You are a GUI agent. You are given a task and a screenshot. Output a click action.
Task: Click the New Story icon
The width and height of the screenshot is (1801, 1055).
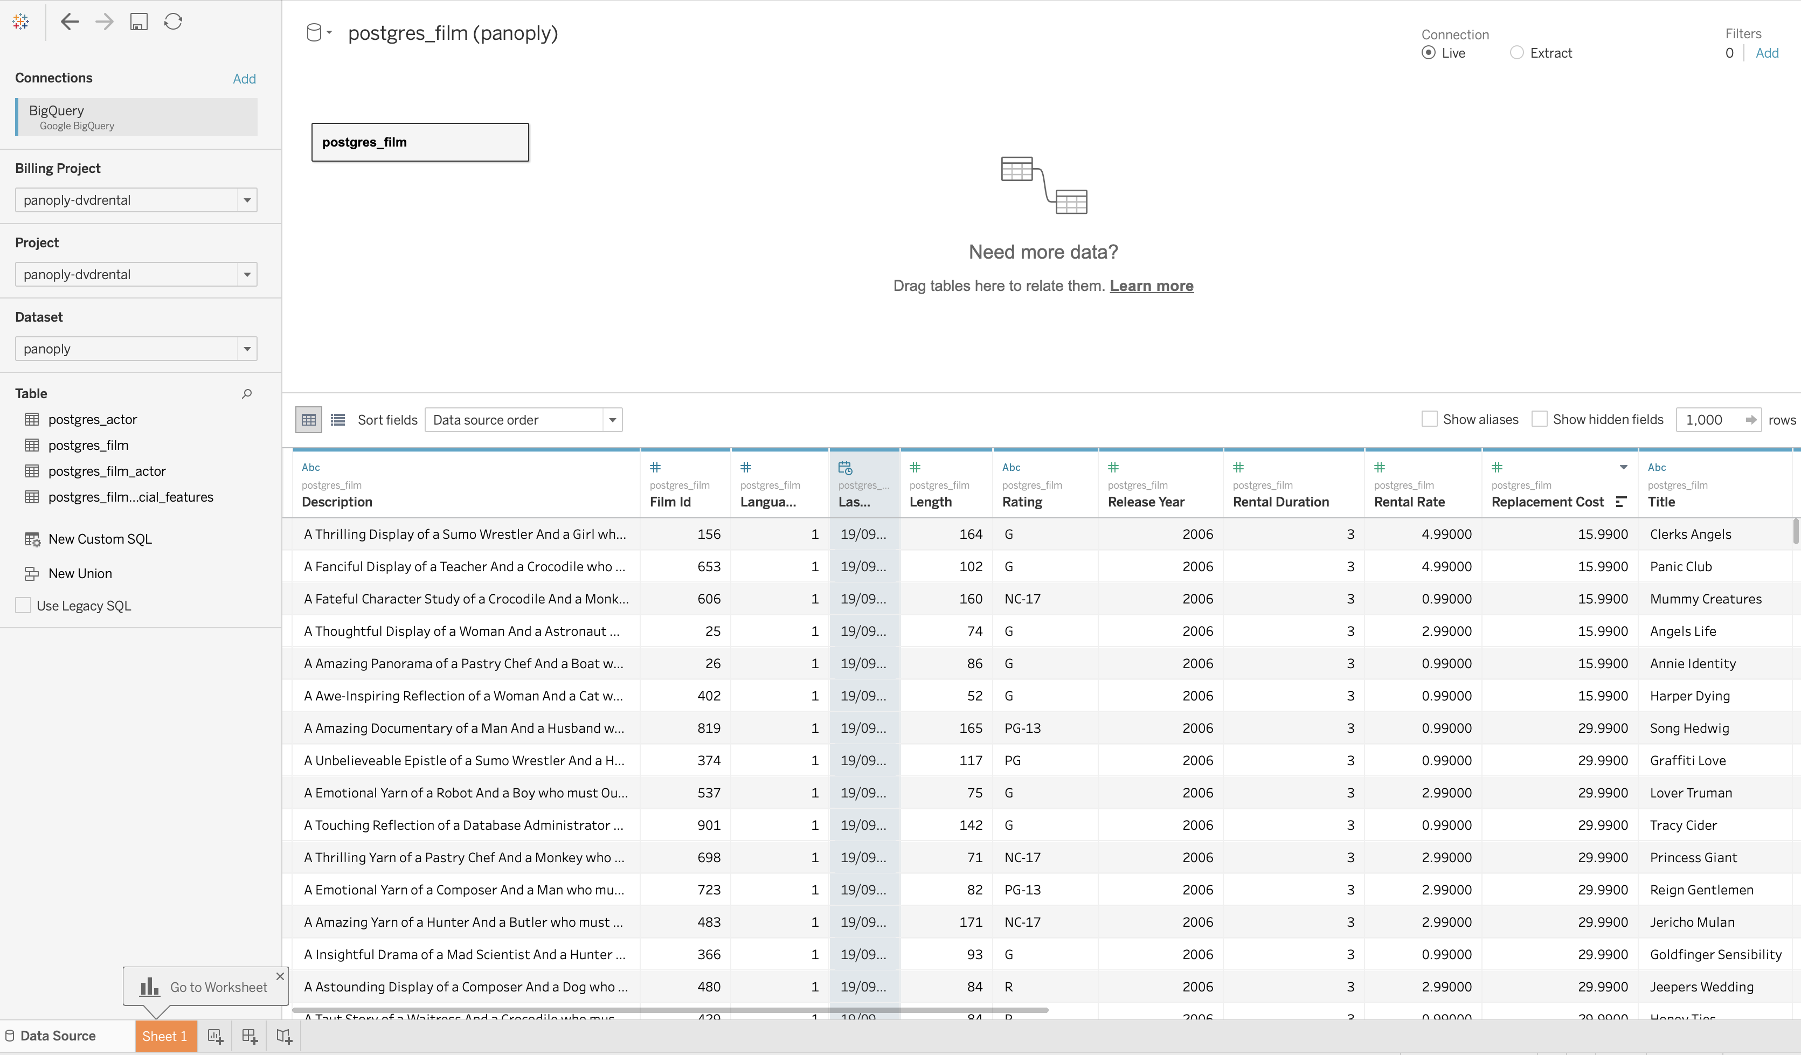[283, 1036]
